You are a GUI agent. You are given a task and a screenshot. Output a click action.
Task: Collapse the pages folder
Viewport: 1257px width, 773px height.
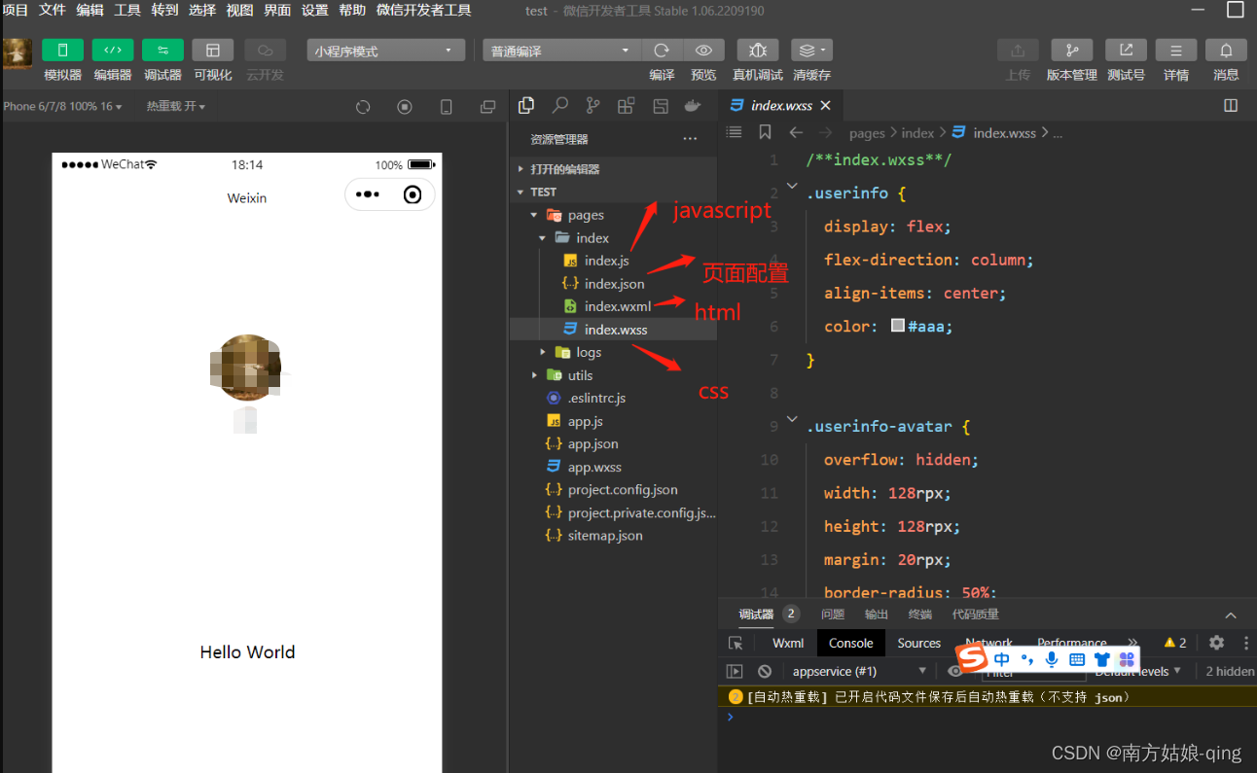pyautogui.click(x=533, y=215)
